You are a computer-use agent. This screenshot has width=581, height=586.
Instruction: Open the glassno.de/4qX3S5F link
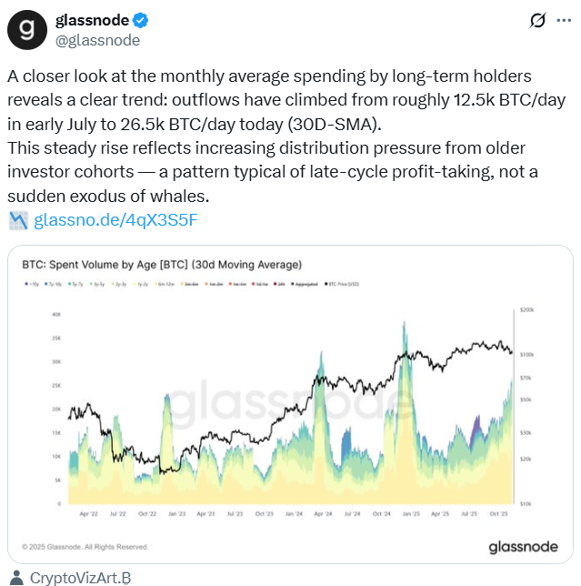(x=115, y=219)
